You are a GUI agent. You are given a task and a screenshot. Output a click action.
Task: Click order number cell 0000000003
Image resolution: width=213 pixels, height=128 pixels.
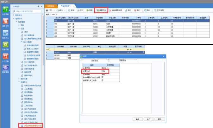138,33
